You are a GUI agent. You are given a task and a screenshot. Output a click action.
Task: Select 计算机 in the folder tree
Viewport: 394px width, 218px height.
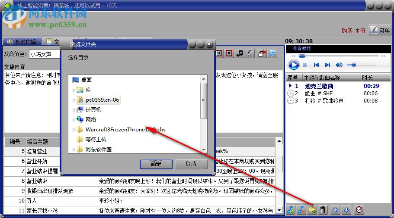point(89,109)
